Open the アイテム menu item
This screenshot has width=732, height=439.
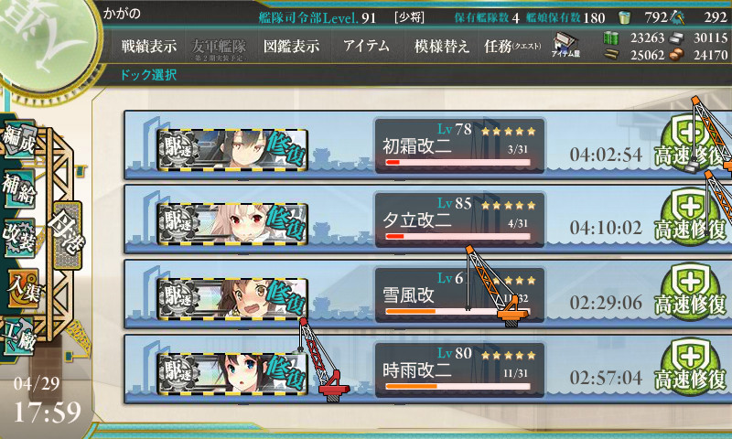(x=366, y=46)
